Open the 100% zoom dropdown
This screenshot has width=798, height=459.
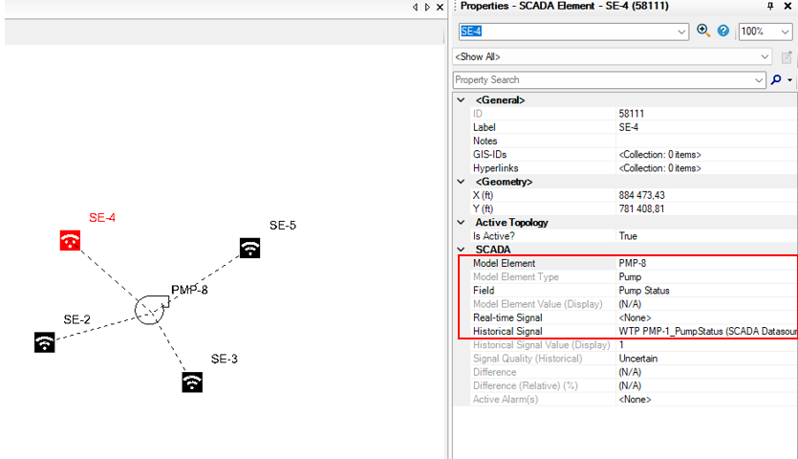point(785,32)
